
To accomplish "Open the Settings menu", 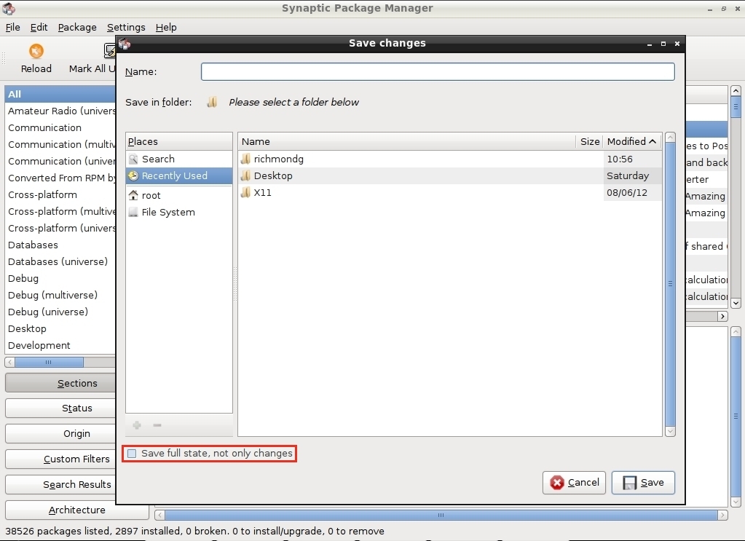I will (126, 27).
